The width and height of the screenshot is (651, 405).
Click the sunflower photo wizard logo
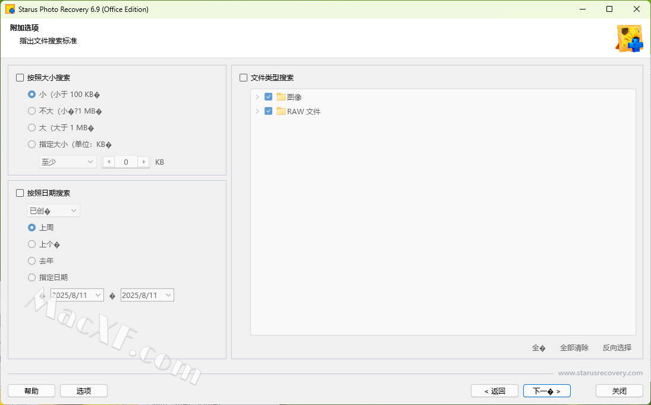coord(630,39)
